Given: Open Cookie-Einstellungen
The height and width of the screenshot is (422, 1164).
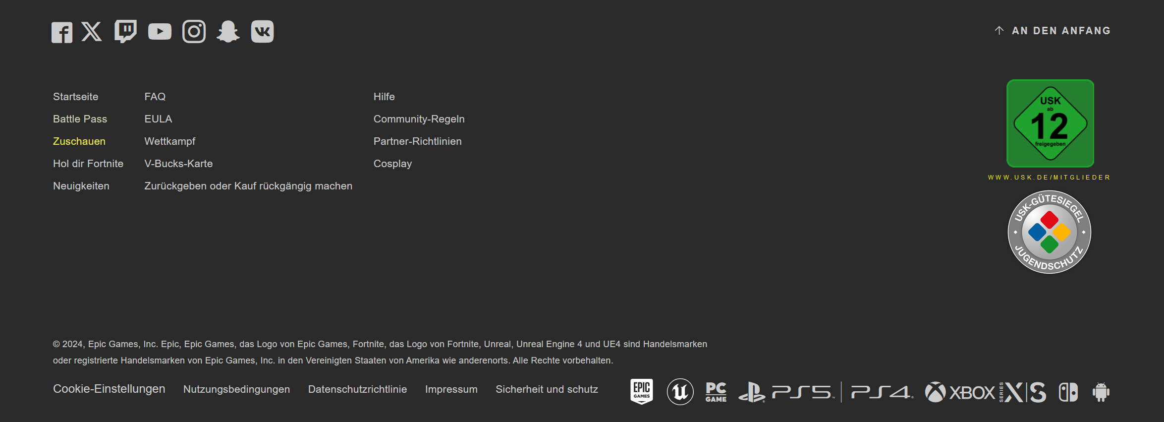Looking at the screenshot, I should pyautogui.click(x=109, y=389).
